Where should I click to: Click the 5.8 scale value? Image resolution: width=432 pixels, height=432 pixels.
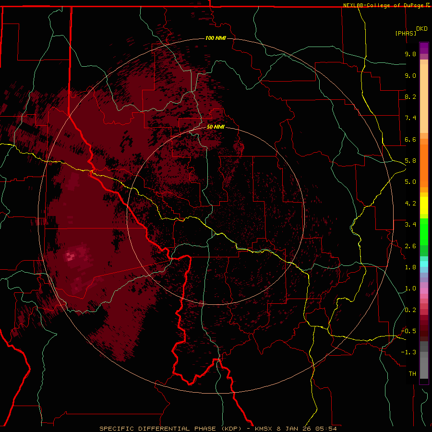pyautogui.click(x=410, y=161)
